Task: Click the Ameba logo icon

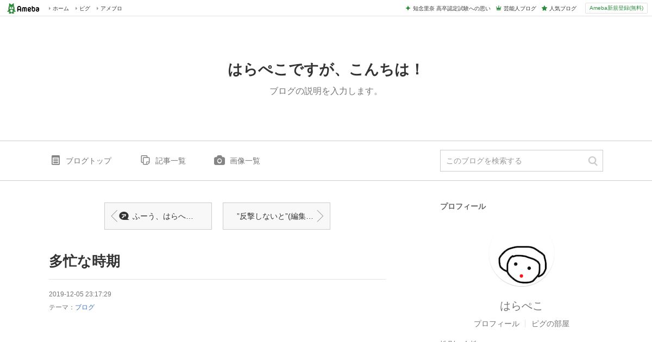Action: (23, 8)
